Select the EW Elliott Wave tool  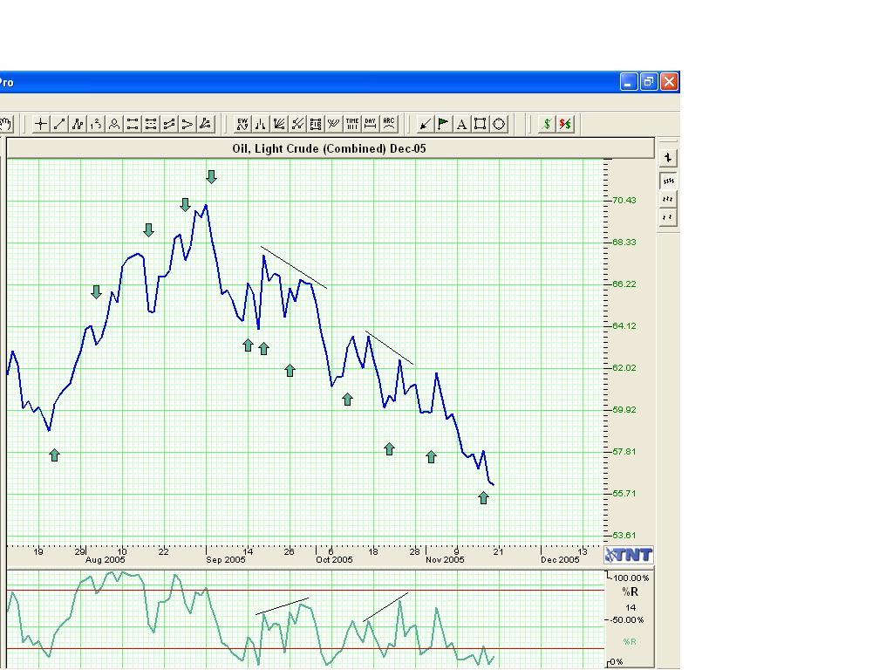[242, 124]
